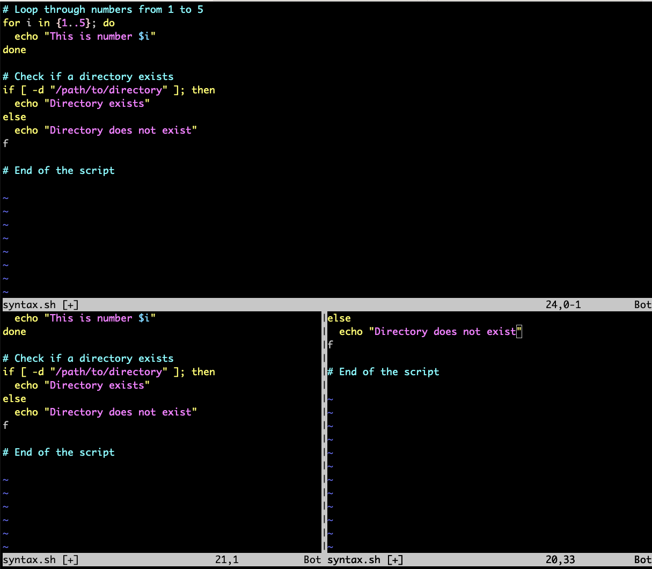The width and height of the screenshot is (652, 569).
Task: Click the {1..5} brace expansion in the for loop
Action: (x=72, y=23)
